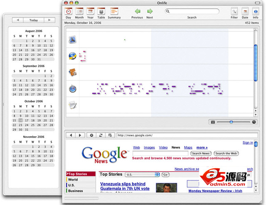Open the Date panel

click(x=245, y=13)
